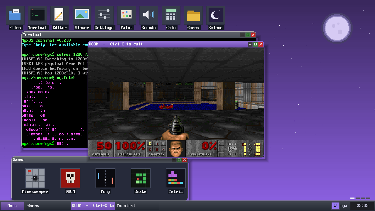The image size is (375, 211).
Task: Open the Menu button on the taskbar
Action: coord(12,206)
